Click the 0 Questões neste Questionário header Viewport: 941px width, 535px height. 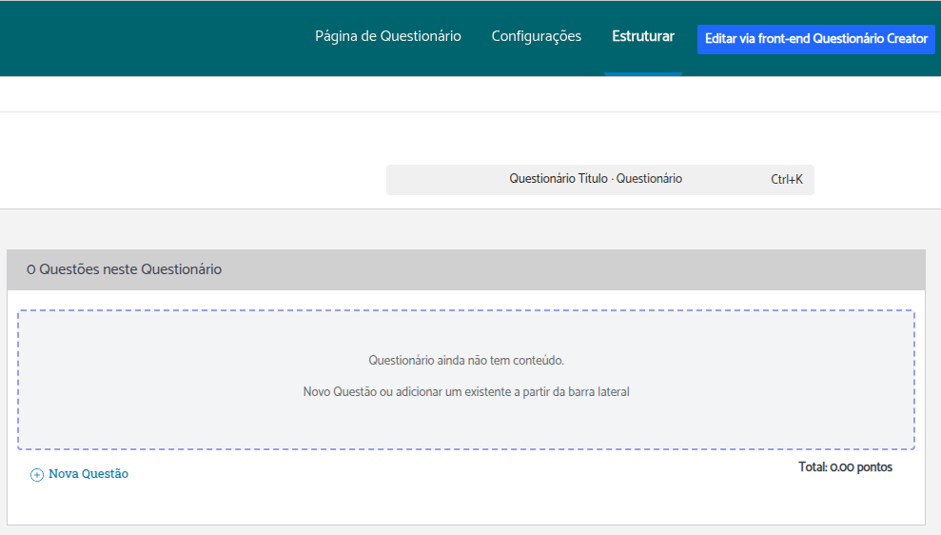click(x=465, y=269)
